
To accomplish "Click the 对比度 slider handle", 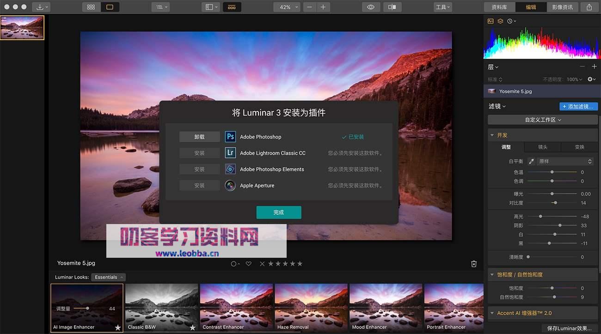I will (x=555, y=203).
